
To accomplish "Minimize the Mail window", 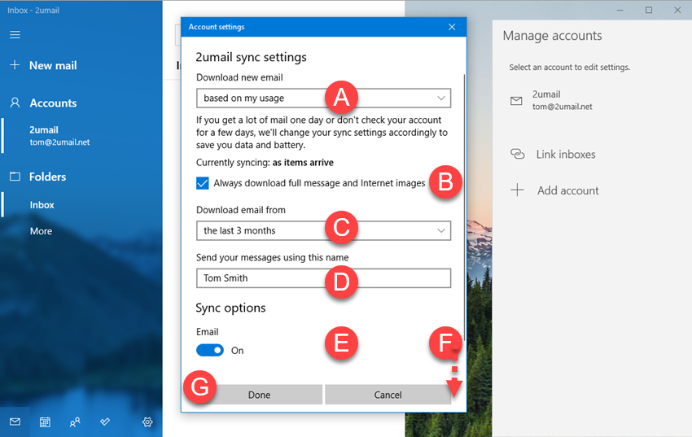I will click(620, 10).
